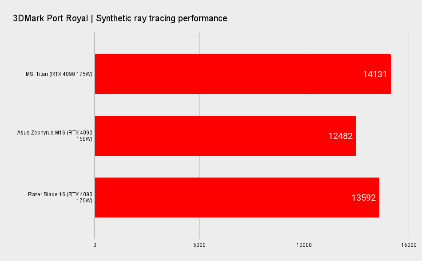
Task: Click the 15000 axis tick label
Action: 409,245
